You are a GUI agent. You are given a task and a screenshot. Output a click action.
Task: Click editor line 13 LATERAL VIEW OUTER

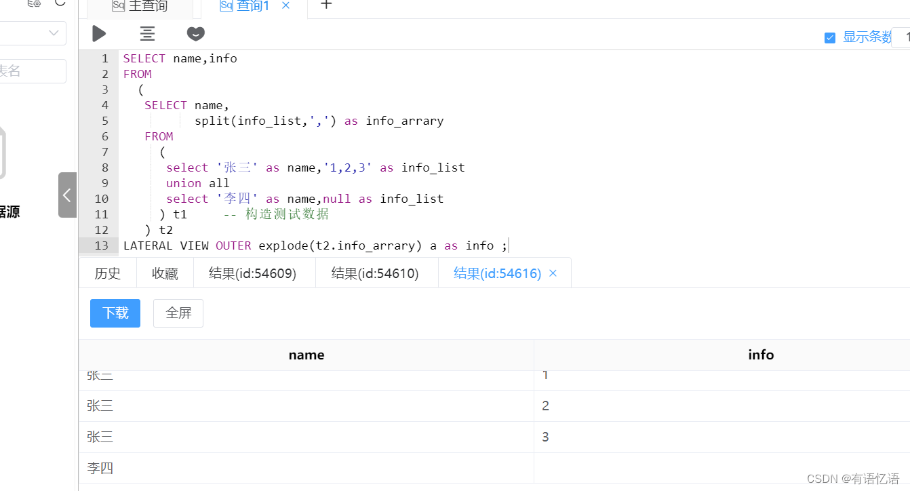point(315,245)
